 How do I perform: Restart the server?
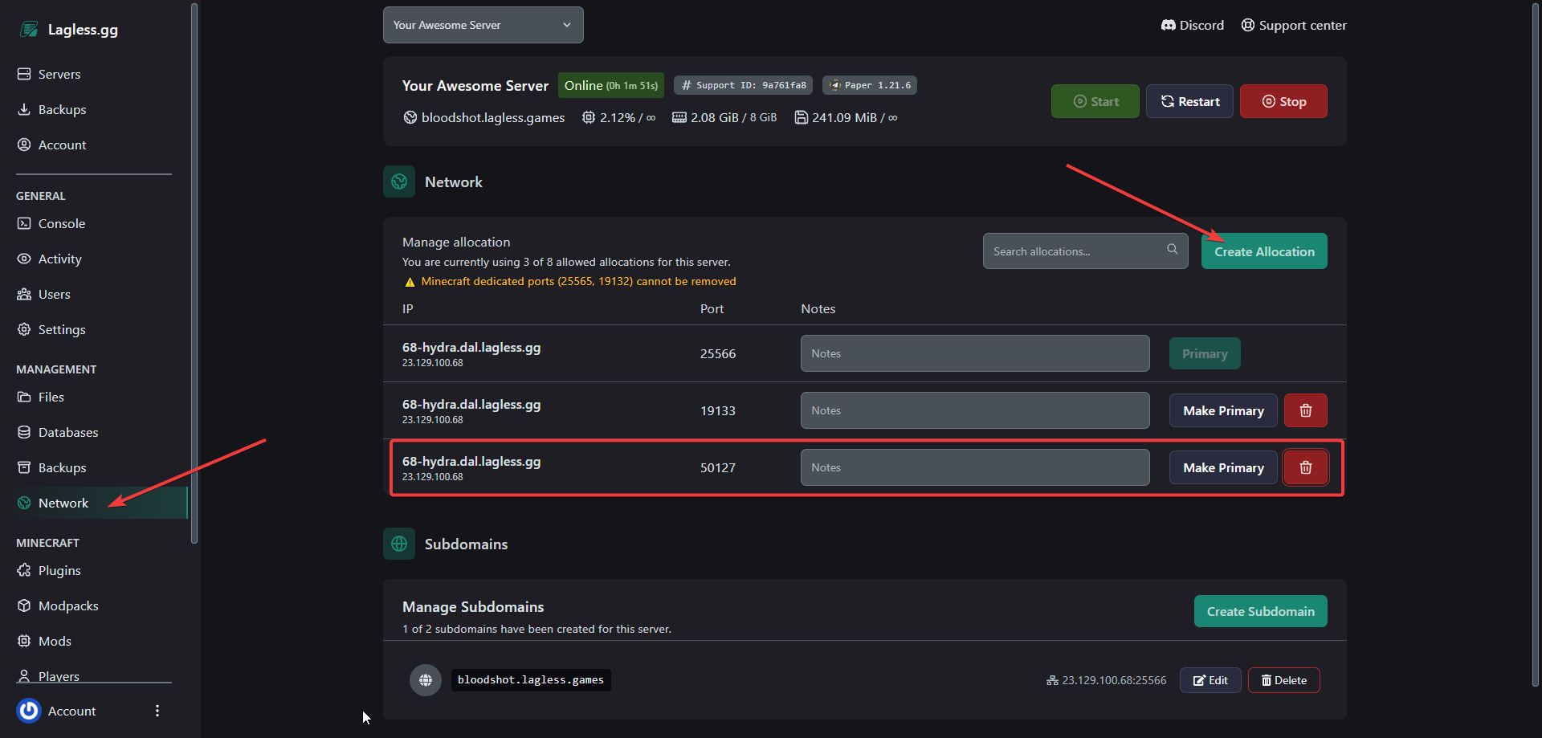(x=1189, y=100)
